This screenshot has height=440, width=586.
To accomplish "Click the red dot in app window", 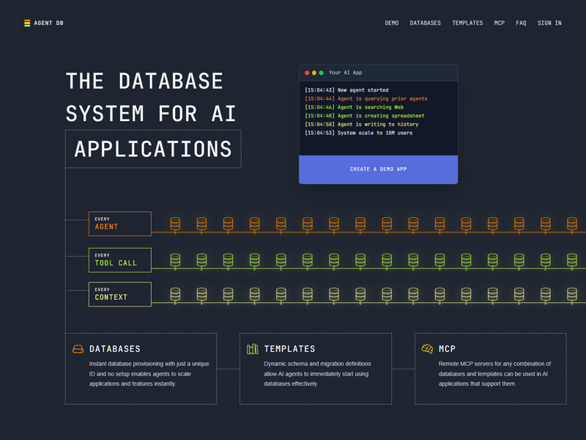I will pyautogui.click(x=307, y=73).
